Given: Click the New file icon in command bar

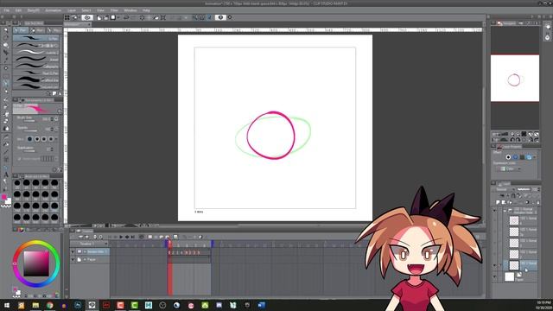Looking at the screenshot, I should click(x=99, y=17).
